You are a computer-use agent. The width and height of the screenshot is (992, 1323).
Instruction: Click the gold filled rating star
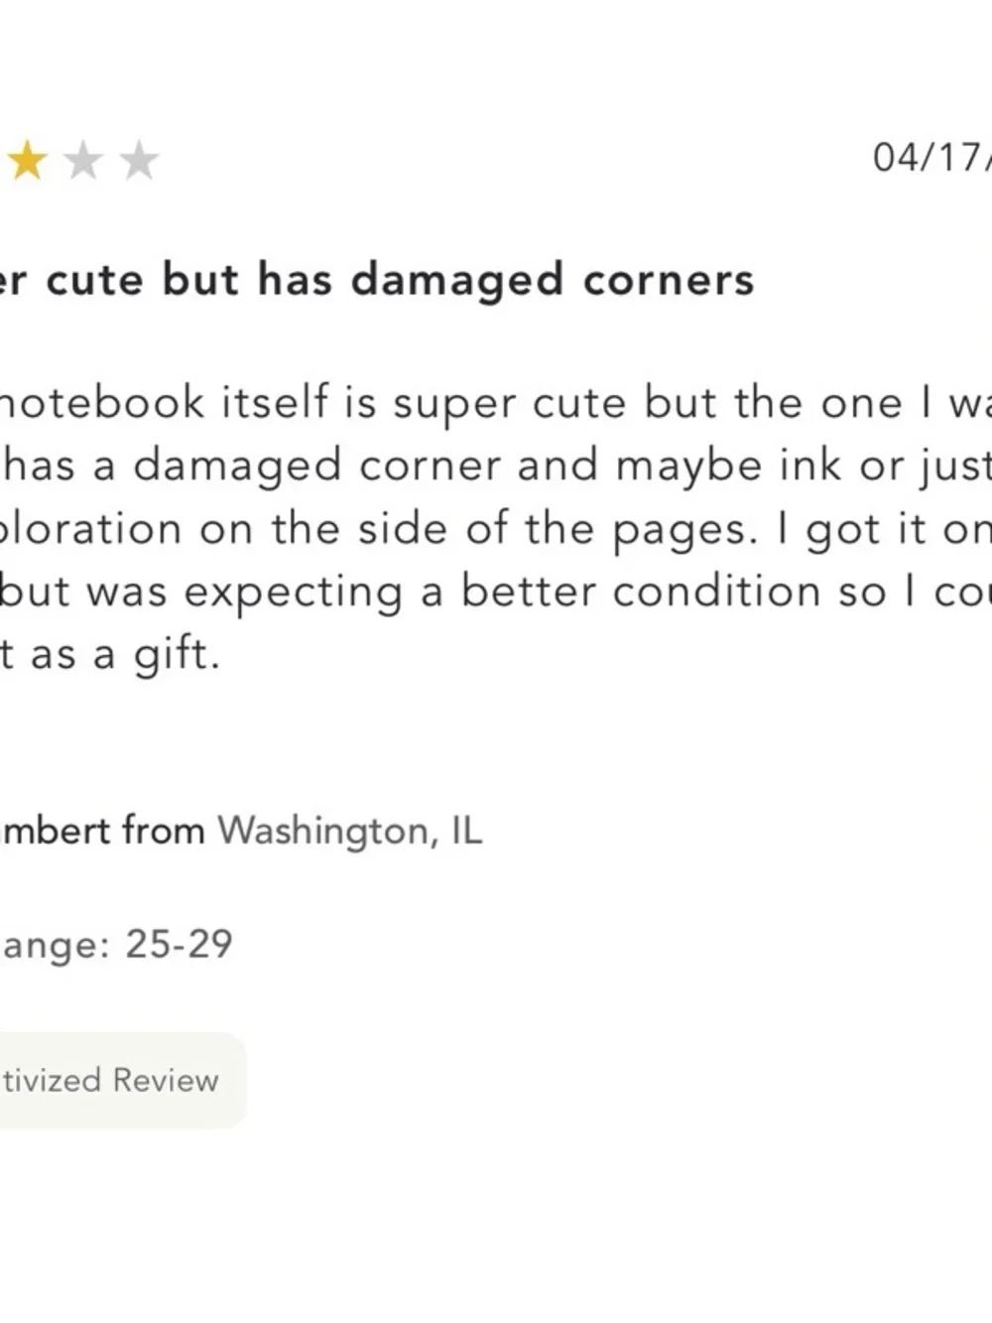(x=28, y=160)
